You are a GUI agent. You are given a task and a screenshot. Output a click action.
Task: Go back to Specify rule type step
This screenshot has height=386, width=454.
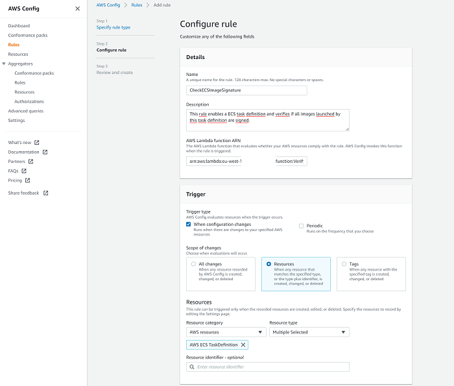point(113,27)
